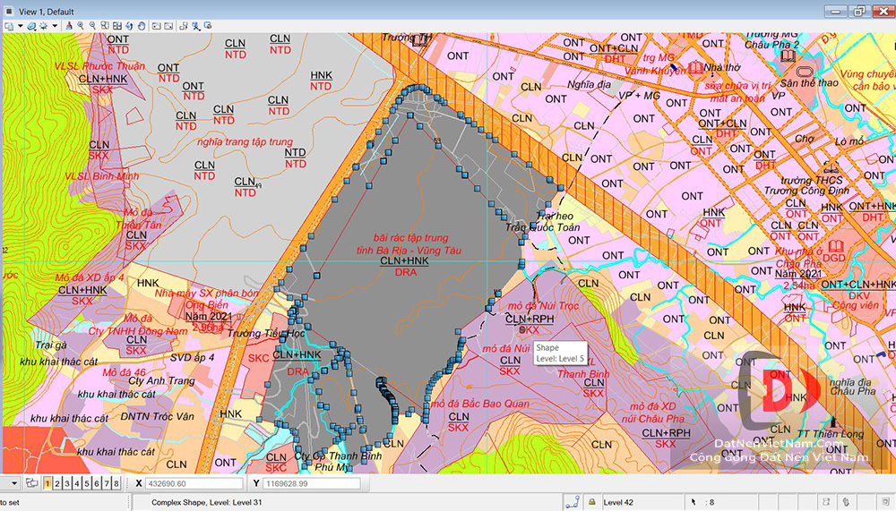
Task: Toggle view 1 button on
Action: point(47,483)
